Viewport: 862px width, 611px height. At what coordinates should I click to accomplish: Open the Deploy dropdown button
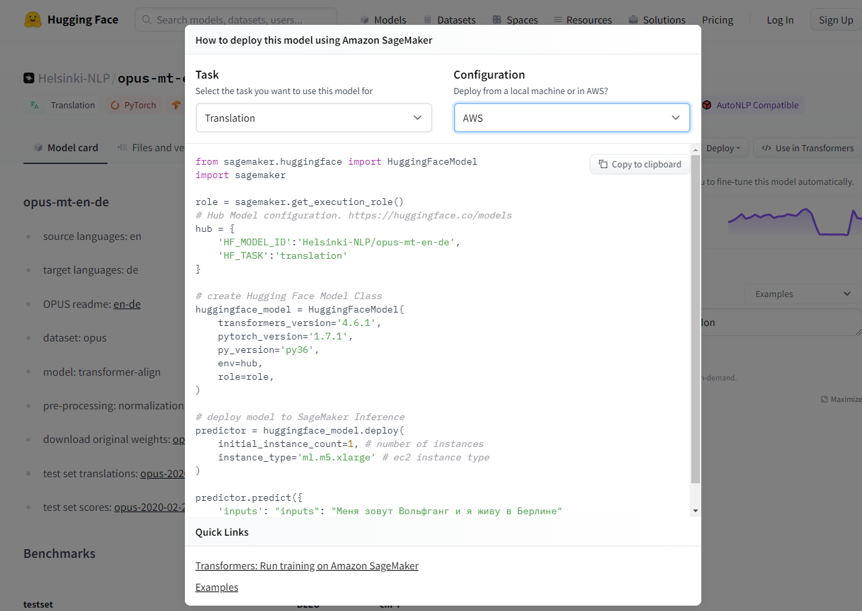click(x=723, y=148)
